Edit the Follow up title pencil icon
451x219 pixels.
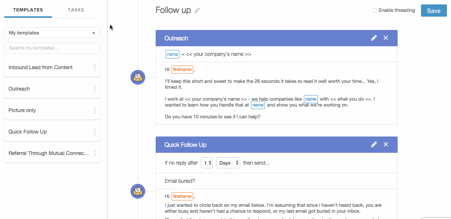click(197, 11)
